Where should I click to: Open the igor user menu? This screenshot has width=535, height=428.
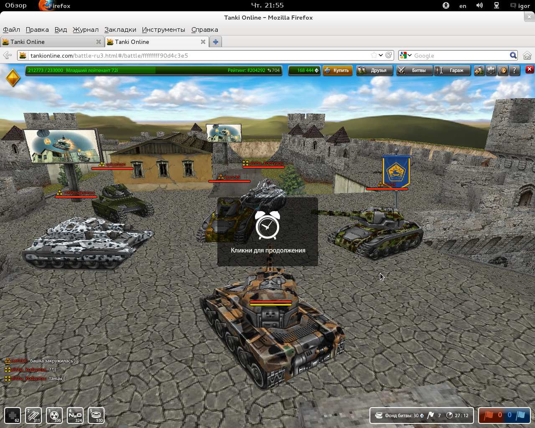(x=520, y=6)
